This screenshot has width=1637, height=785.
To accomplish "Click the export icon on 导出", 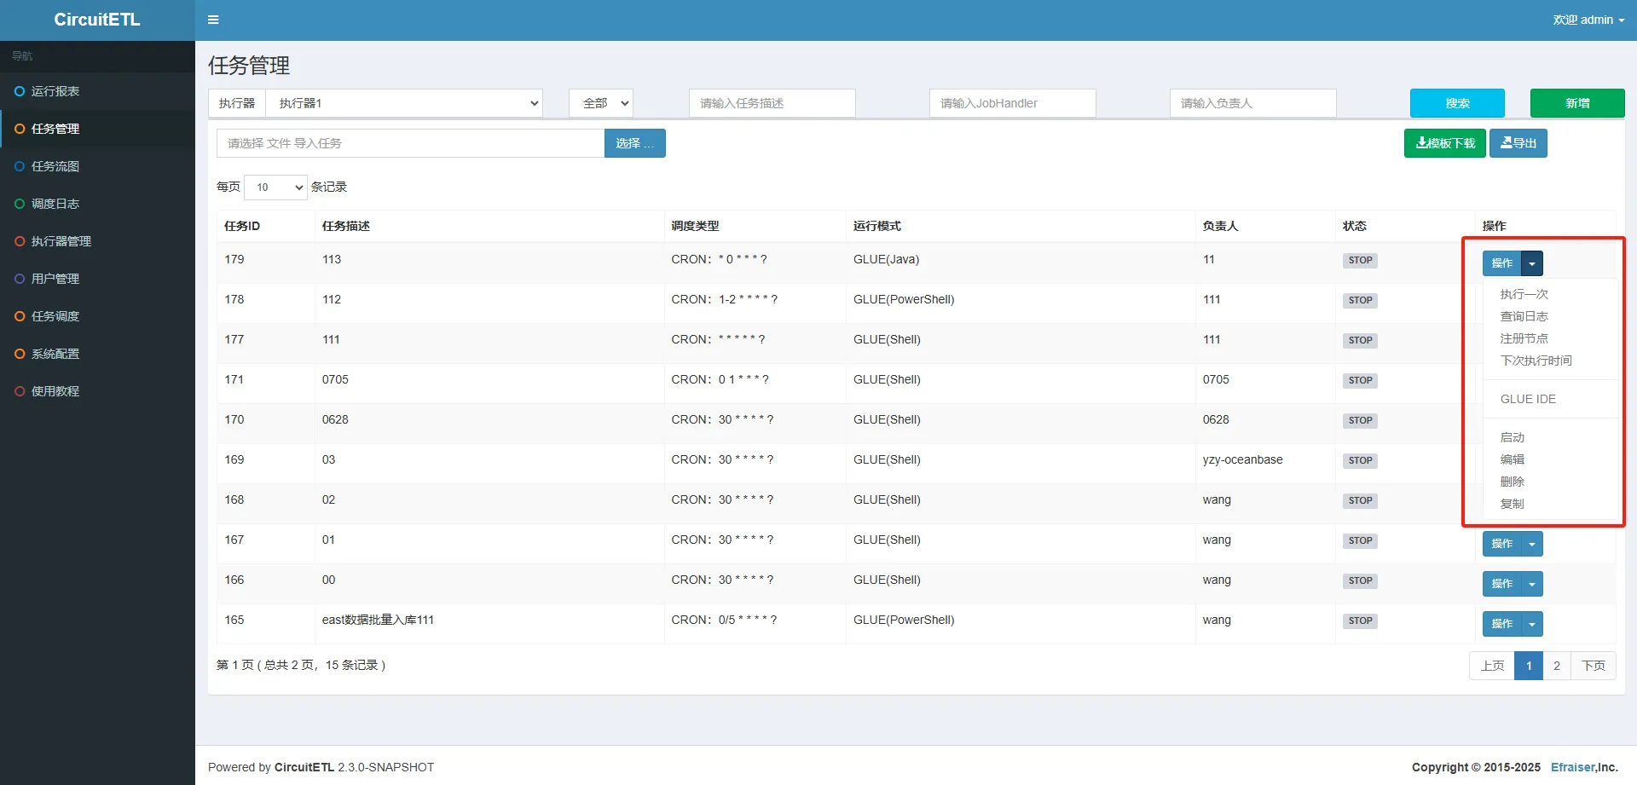I will pyautogui.click(x=1506, y=143).
